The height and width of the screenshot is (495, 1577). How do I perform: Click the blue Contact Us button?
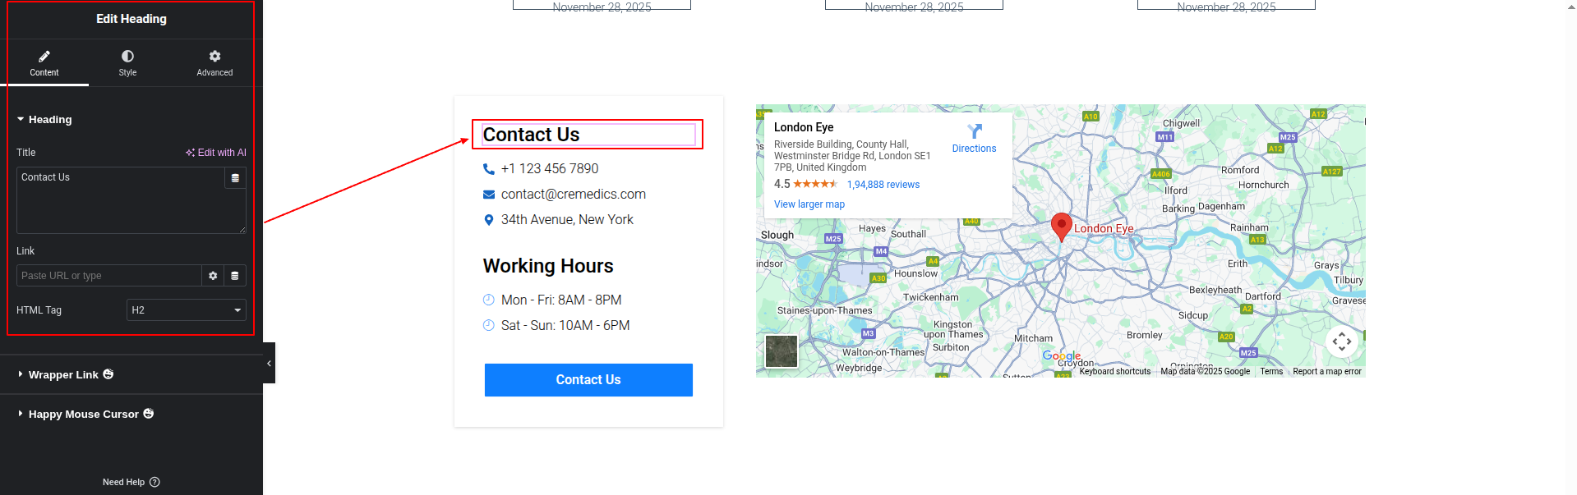tap(588, 380)
